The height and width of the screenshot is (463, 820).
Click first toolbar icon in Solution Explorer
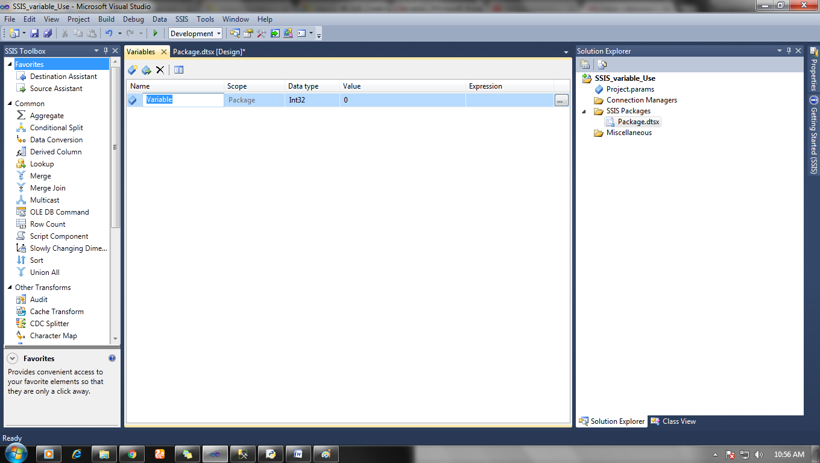click(585, 65)
